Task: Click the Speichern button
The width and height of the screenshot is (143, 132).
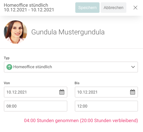Action: click(87, 8)
